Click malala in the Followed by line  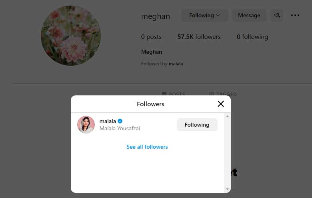pyautogui.click(x=176, y=64)
